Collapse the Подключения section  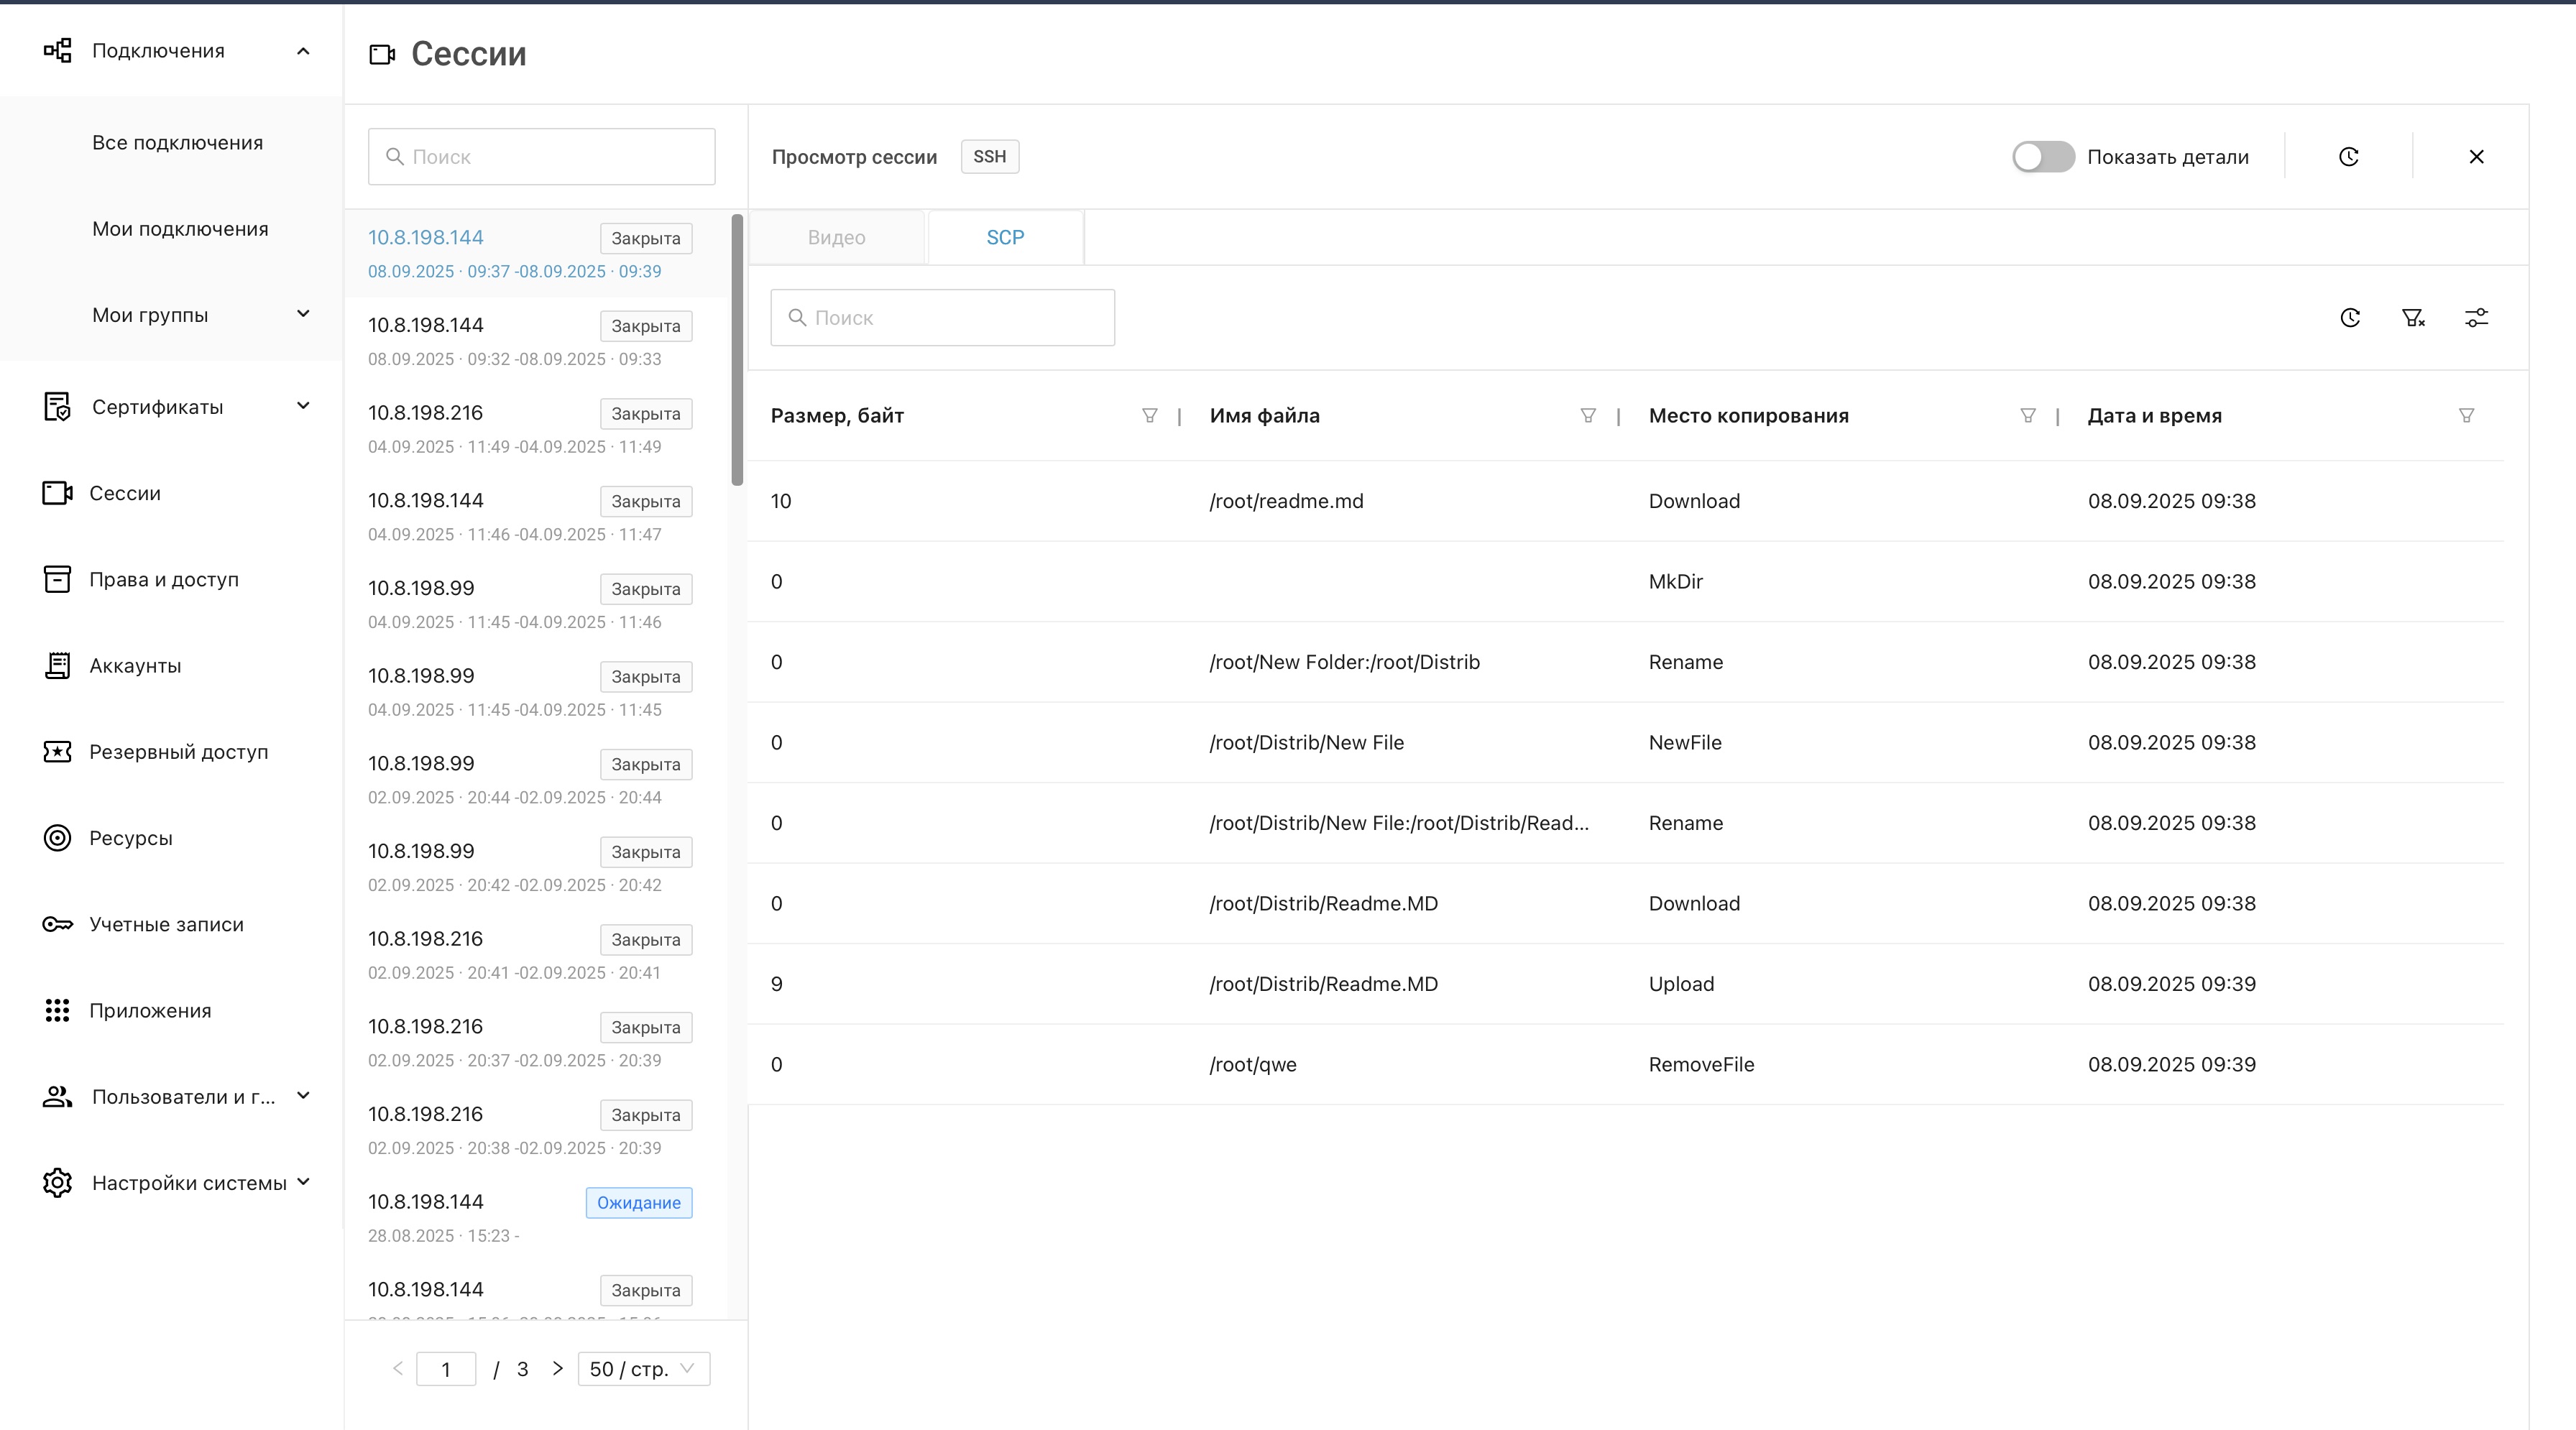pyautogui.click(x=303, y=51)
